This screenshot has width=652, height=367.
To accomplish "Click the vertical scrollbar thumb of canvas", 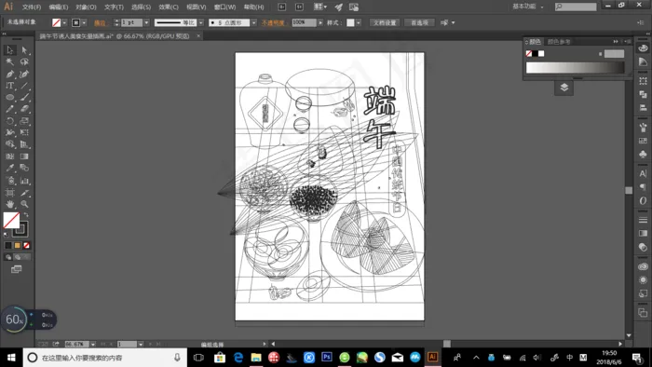I will coord(629,190).
